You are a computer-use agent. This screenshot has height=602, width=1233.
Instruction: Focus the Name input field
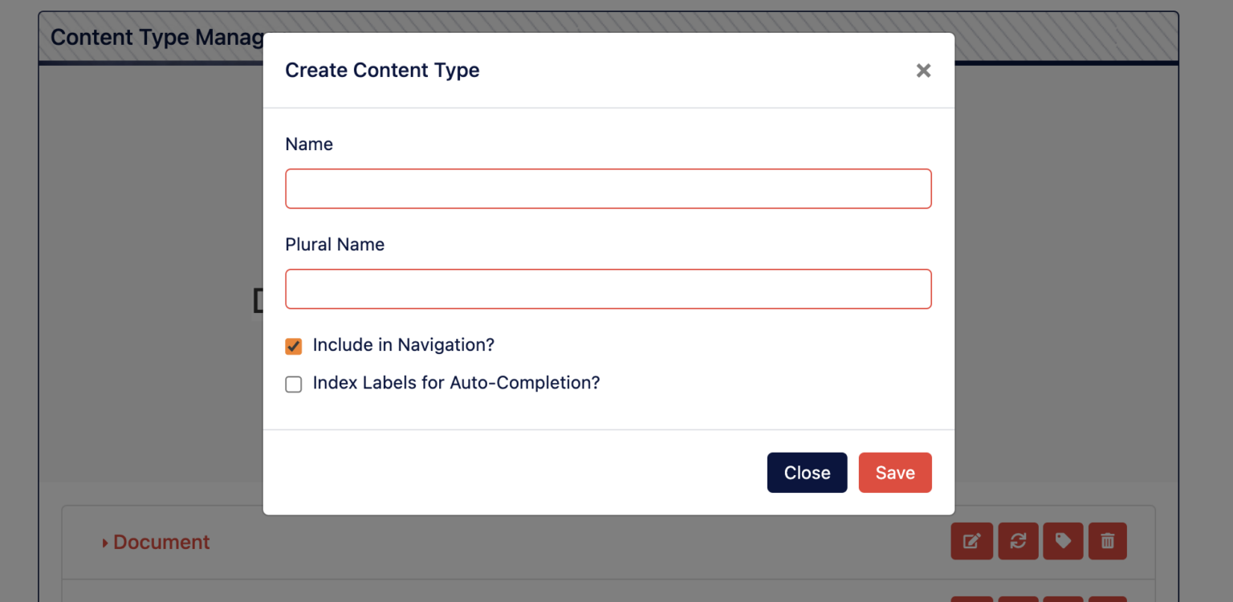(x=608, y=189)
